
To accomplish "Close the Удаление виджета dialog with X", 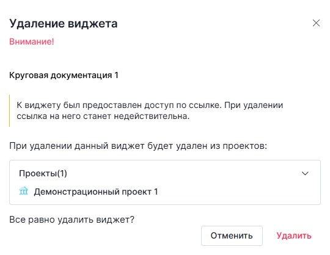I will click(316, 23).
